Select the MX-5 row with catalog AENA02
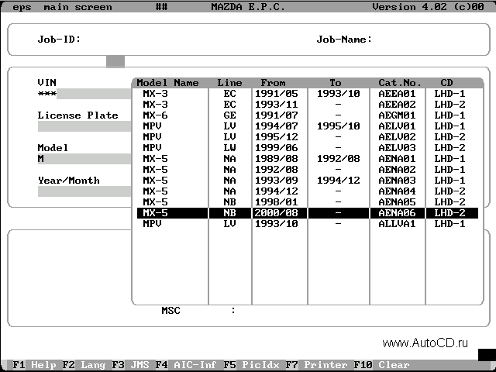 point(308,170)
